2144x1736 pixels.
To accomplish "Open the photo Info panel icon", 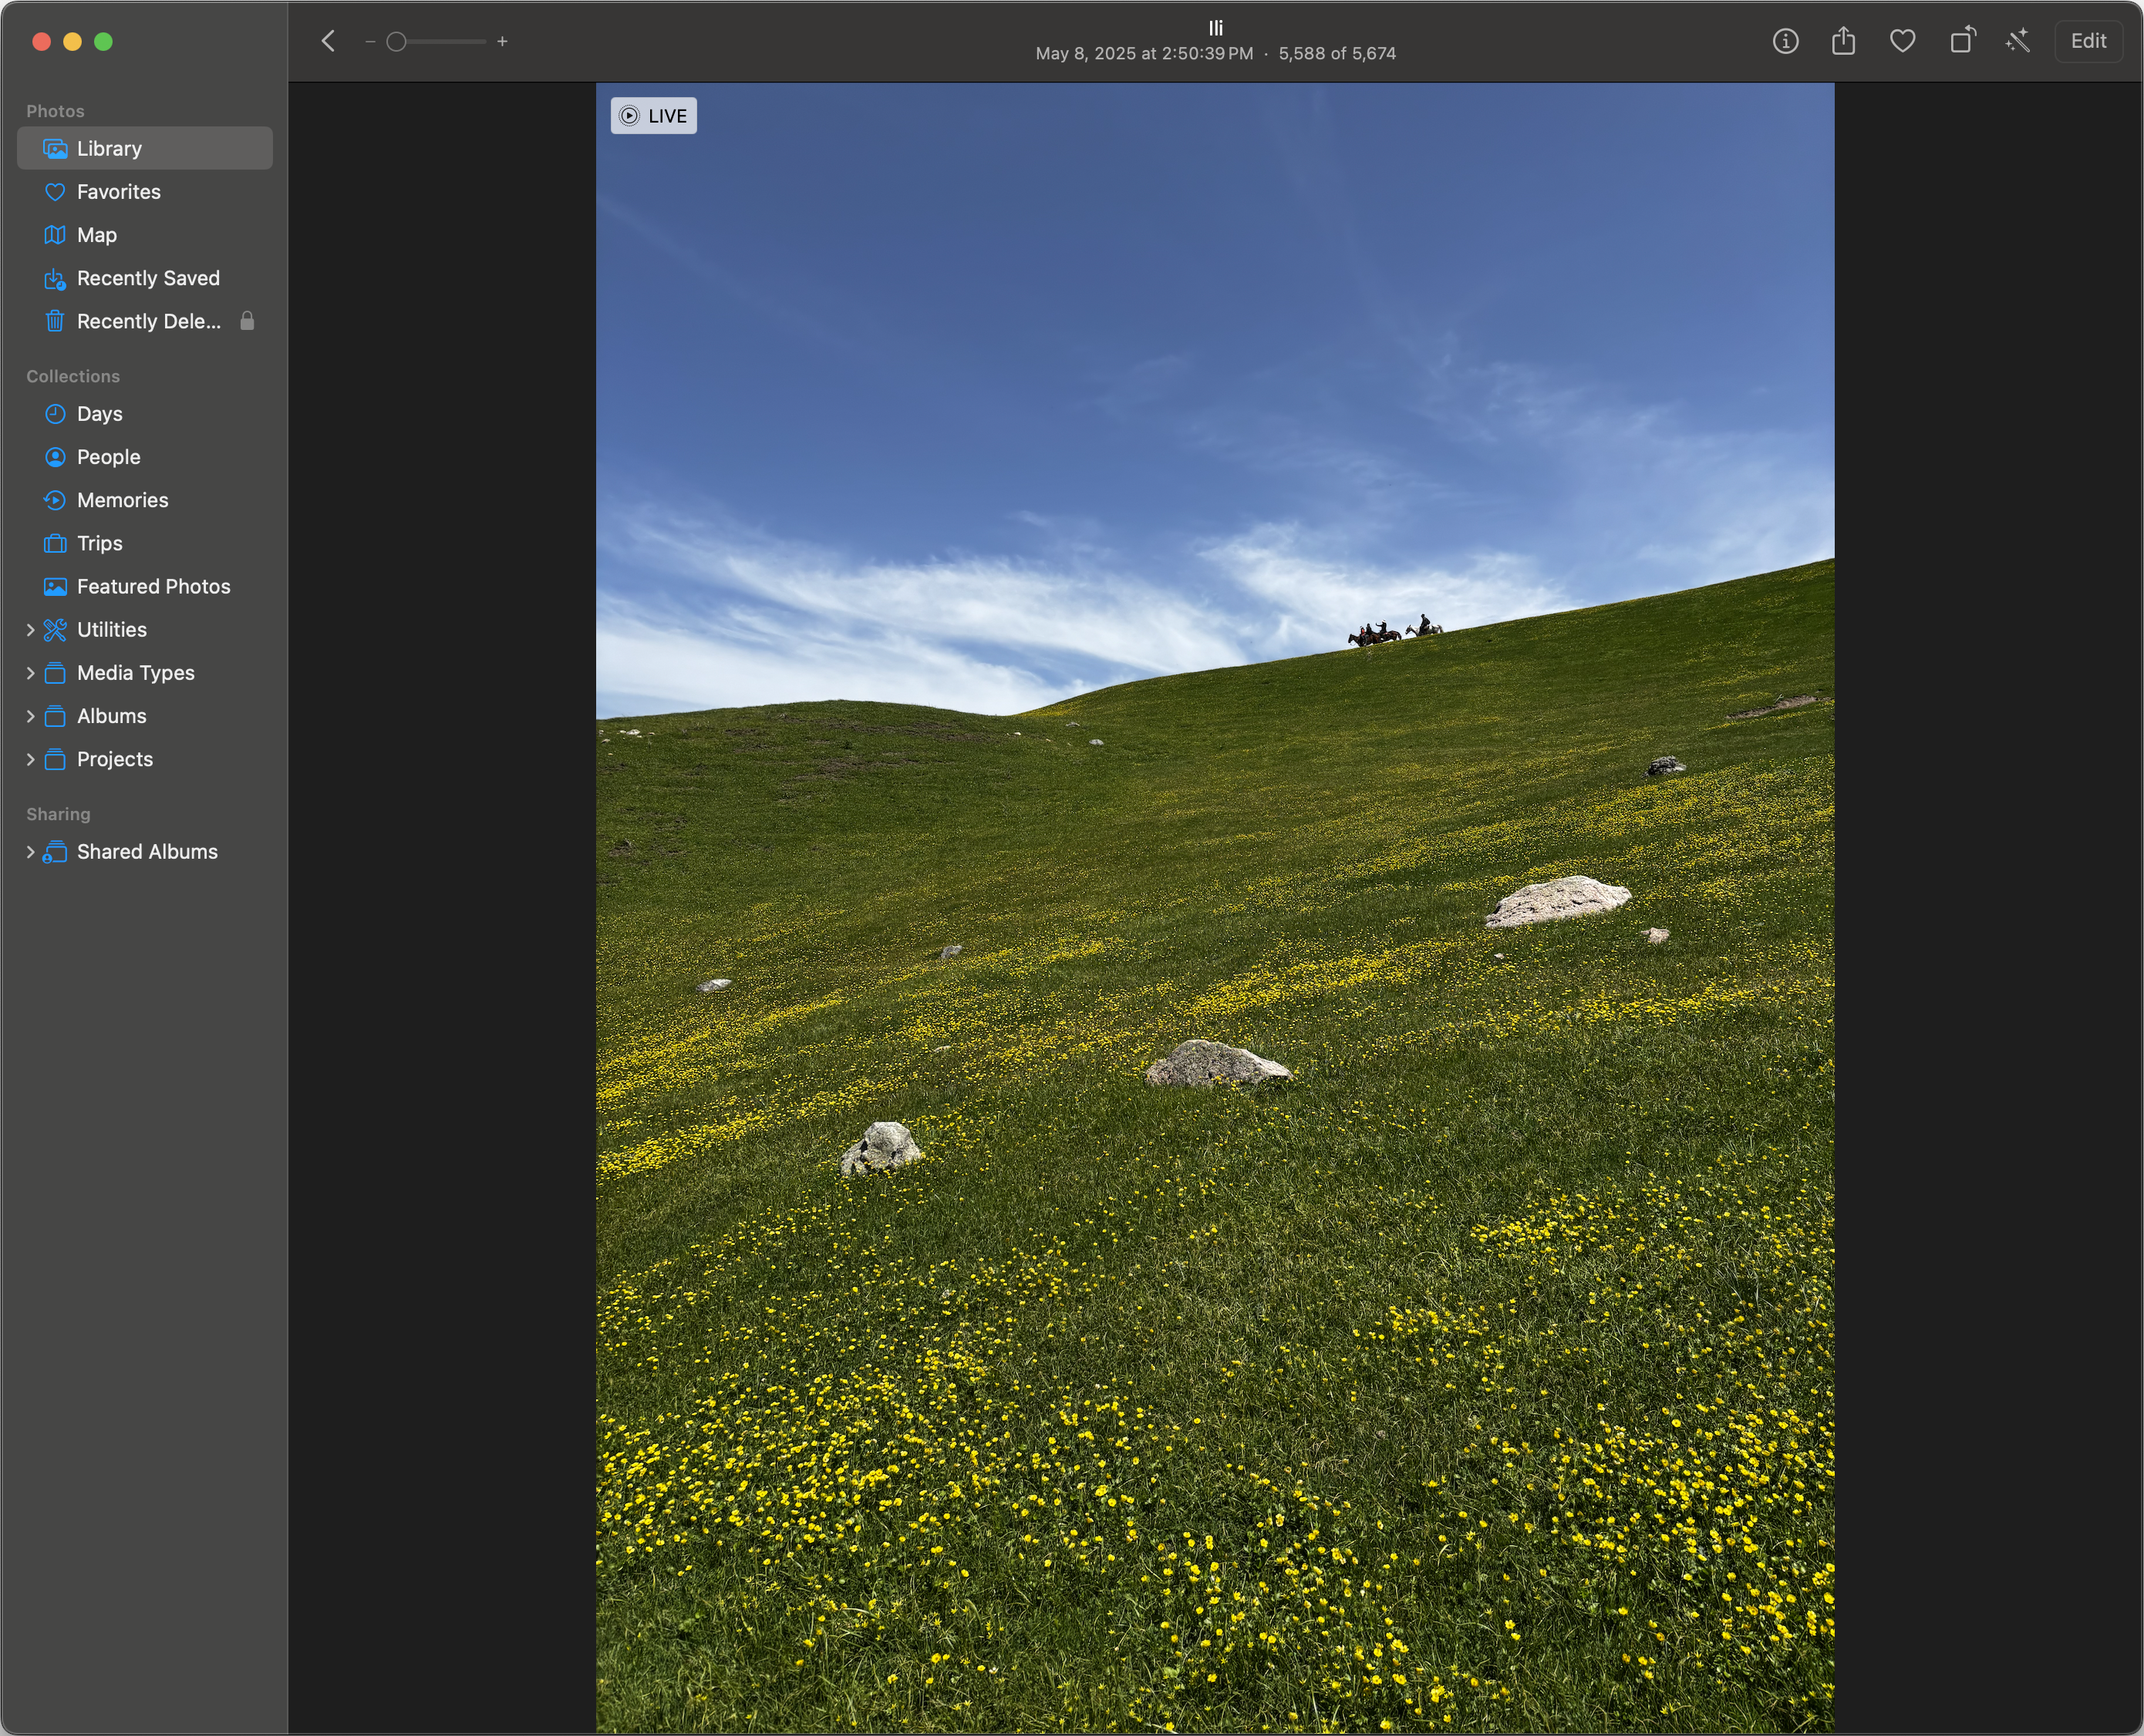I will (x=1785, y=41).
